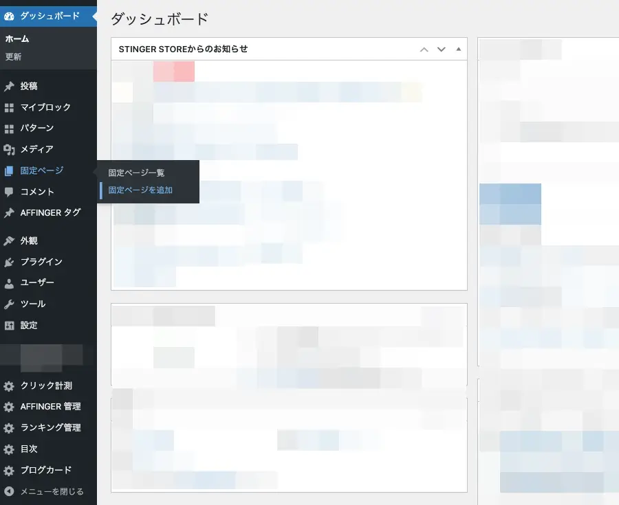Viewport: 619px width, 505px height.
Task: Click the プラグイン plugin icon
Action: point(10,262)
